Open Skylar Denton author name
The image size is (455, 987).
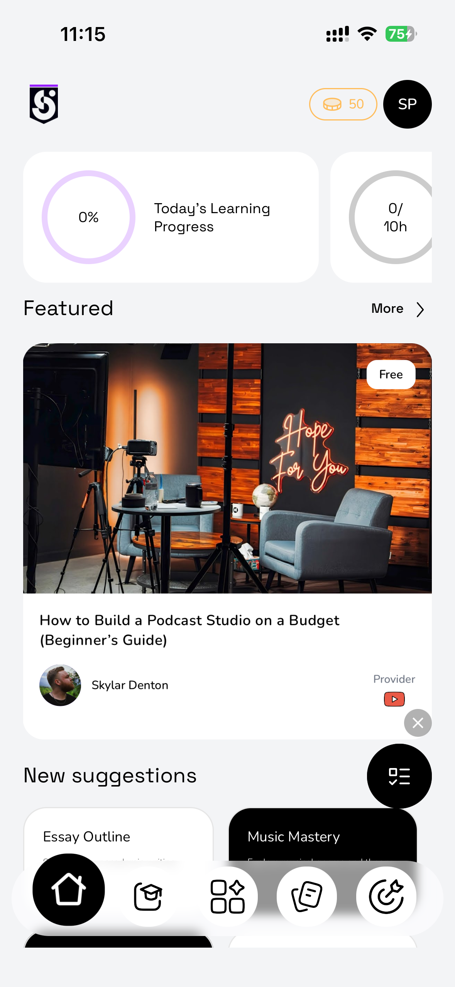pyautogui.click(x=130, y=685)
